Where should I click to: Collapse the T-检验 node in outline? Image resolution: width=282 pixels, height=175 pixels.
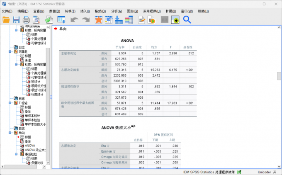point(10,103)
